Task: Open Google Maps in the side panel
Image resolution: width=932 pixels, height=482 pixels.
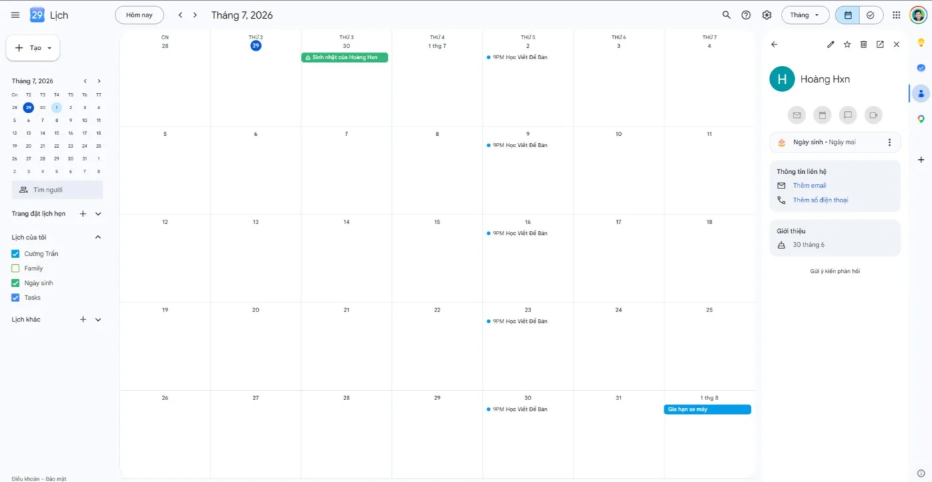Action: click(x=921, y=119)
